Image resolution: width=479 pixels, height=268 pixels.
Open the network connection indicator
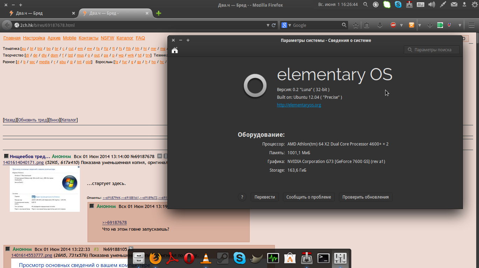click(x=443, y=5)
